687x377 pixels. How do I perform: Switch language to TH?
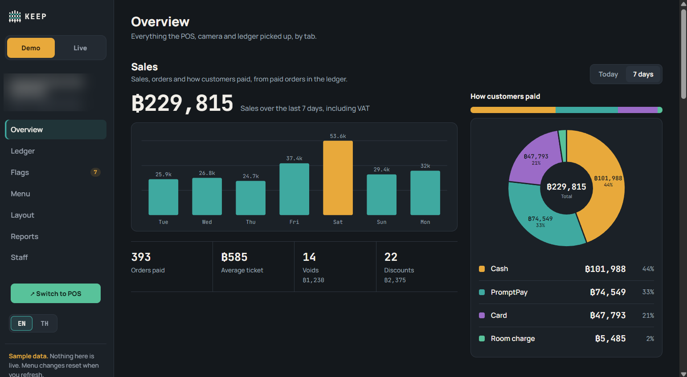tap(45, 324)
